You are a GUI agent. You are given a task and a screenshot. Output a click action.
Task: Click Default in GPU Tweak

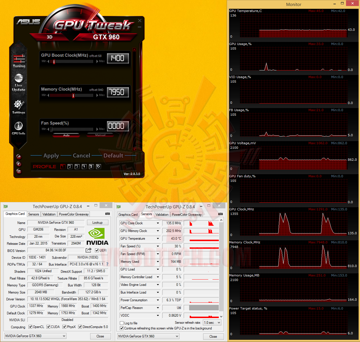[113, 156]
